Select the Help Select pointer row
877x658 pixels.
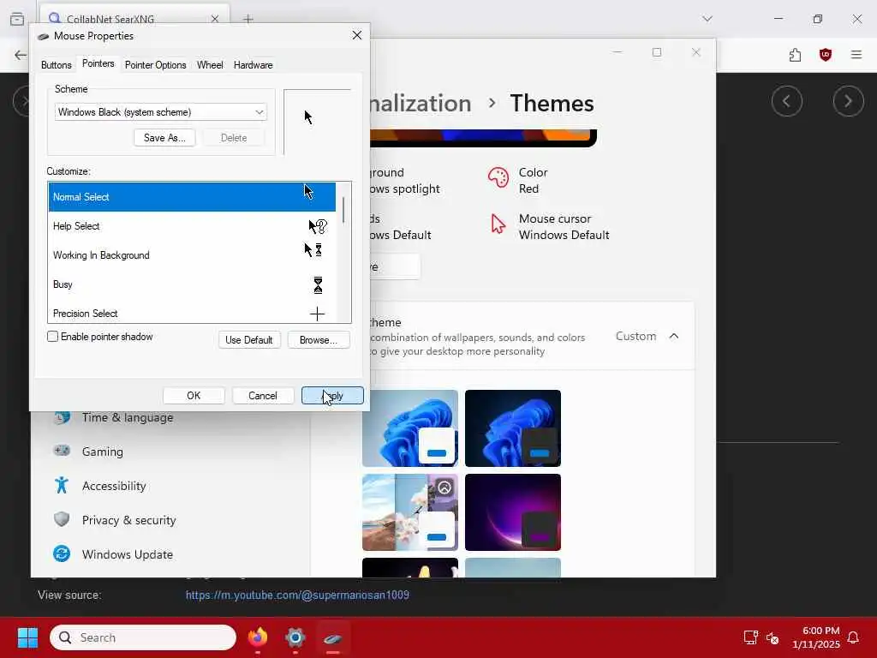[x=192, y=226]
